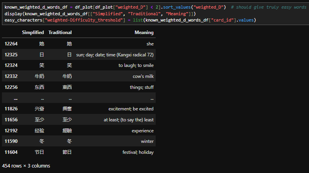Click the 'Meaning' column header
The height and width of the screenshot is (173, 309).
(x=144, y=32)
